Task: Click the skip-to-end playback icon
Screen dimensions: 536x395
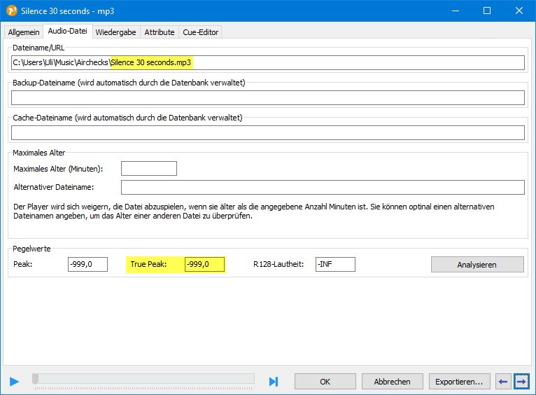Action: pyautogui.click(x=274, y=381)
